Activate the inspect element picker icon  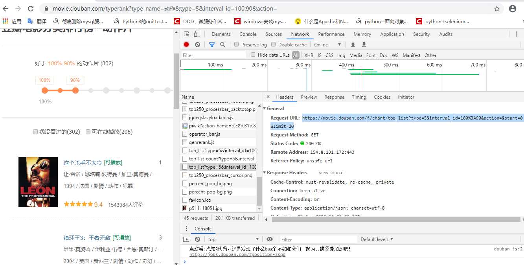point(187,34)
